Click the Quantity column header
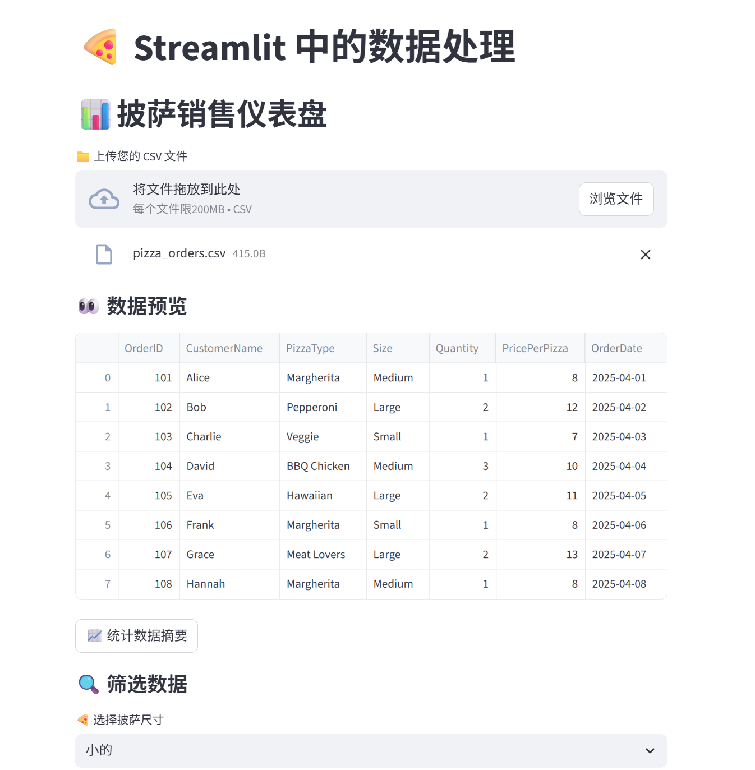This screenshot has height=770, width=755. [463, 348]
